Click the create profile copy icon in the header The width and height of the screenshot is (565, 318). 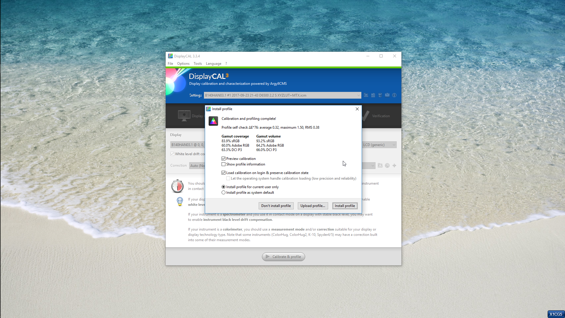(x=373, y=95)
